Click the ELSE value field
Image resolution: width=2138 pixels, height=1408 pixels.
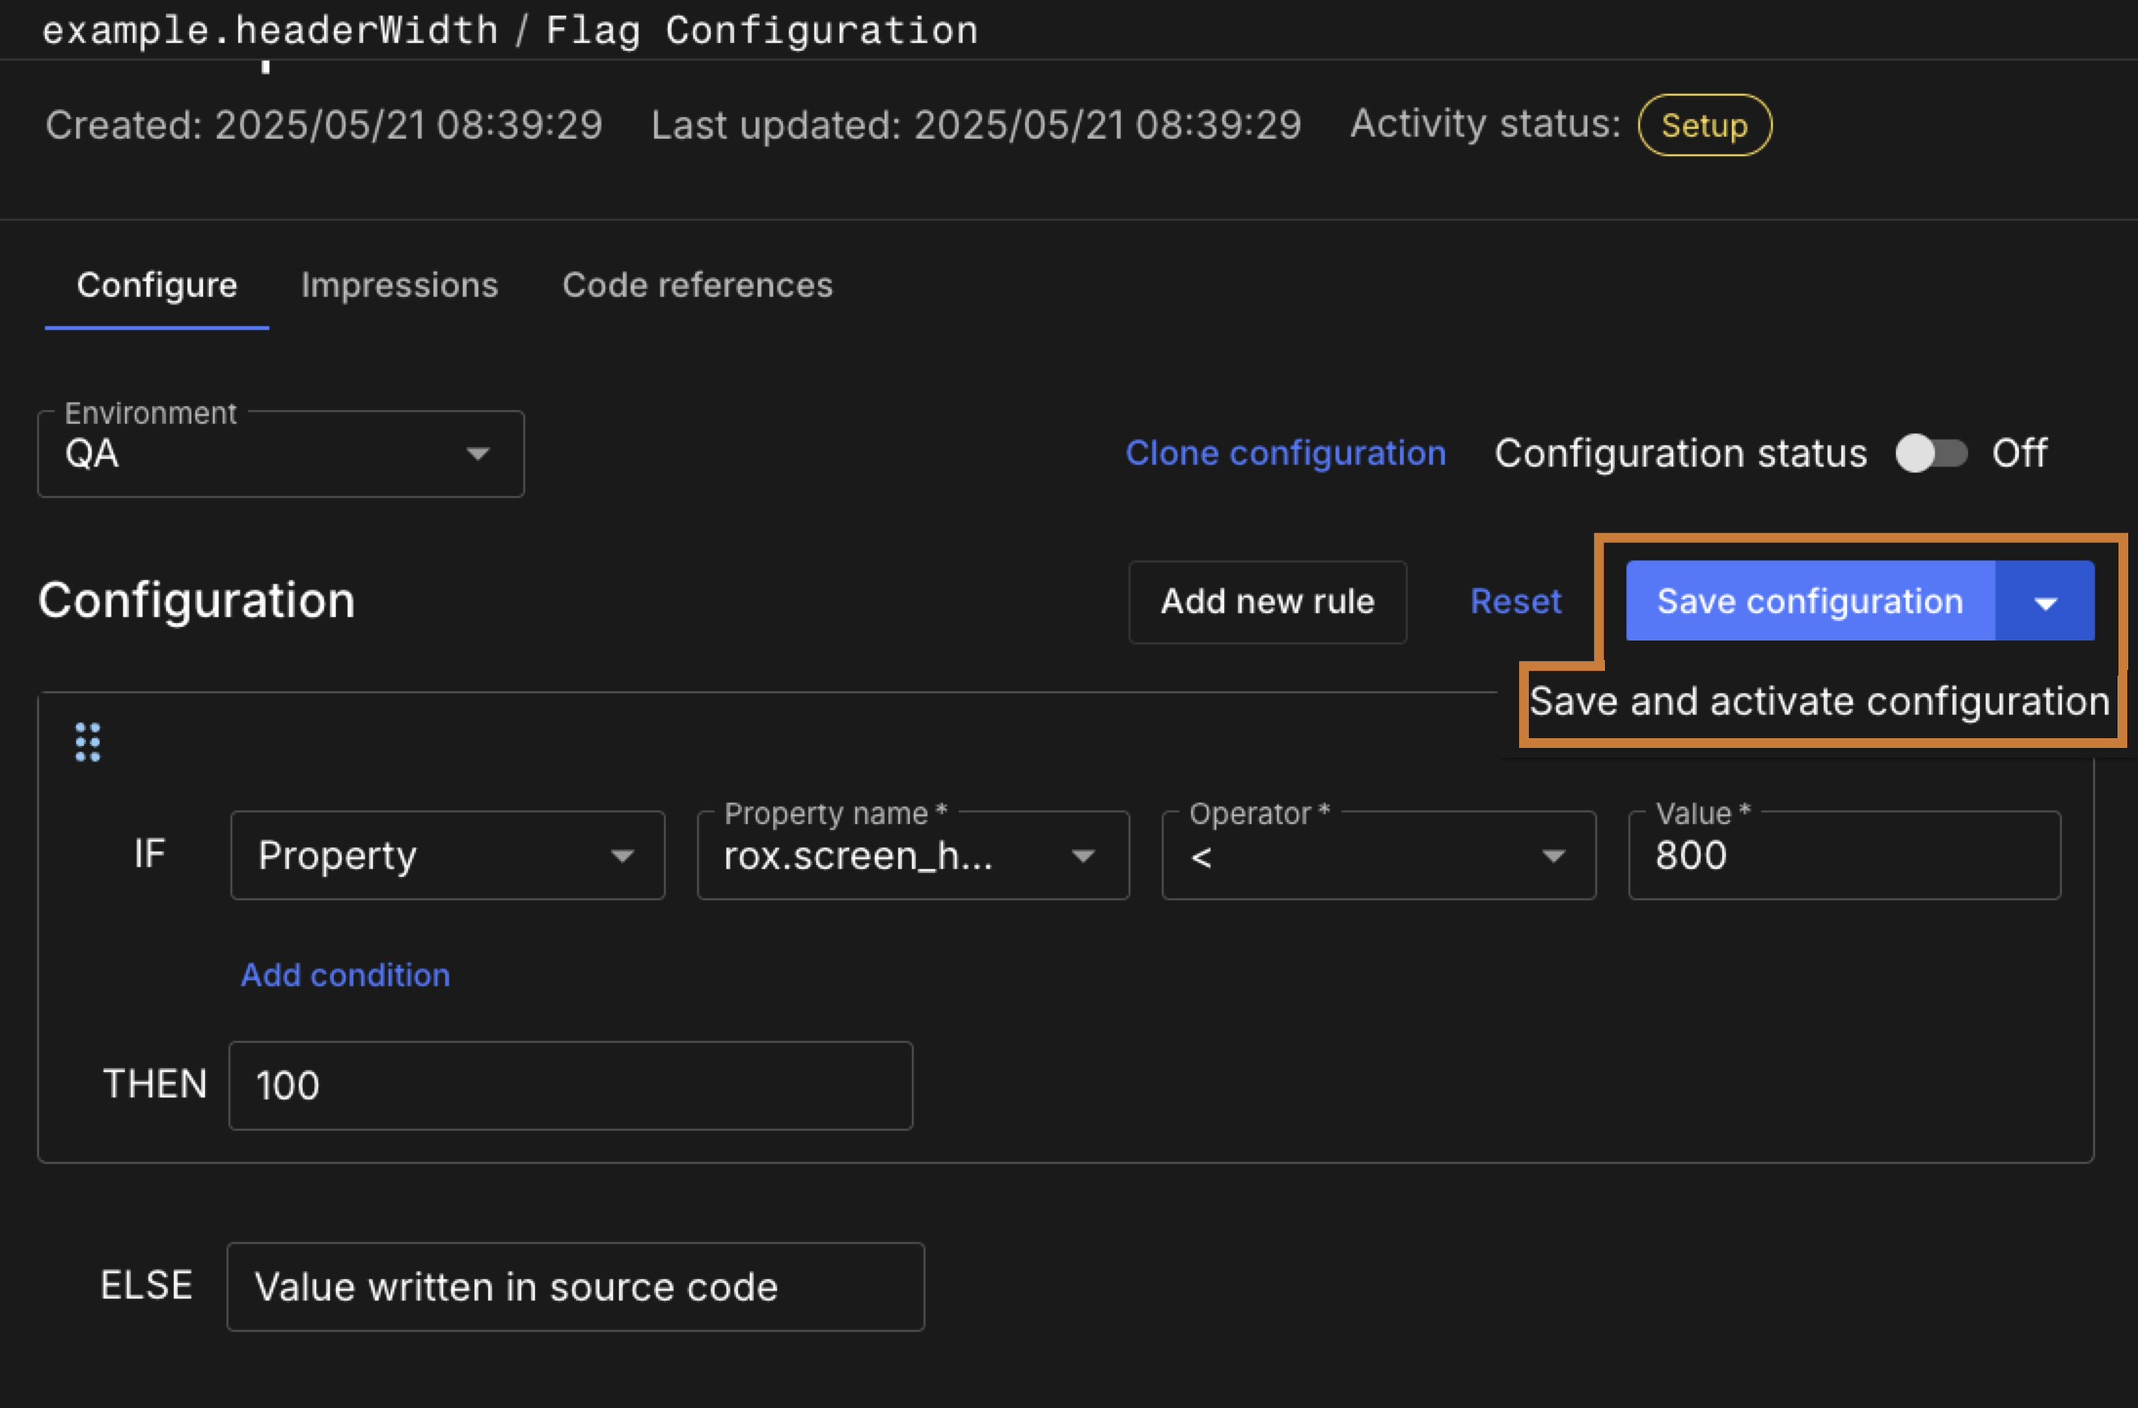575,1287
